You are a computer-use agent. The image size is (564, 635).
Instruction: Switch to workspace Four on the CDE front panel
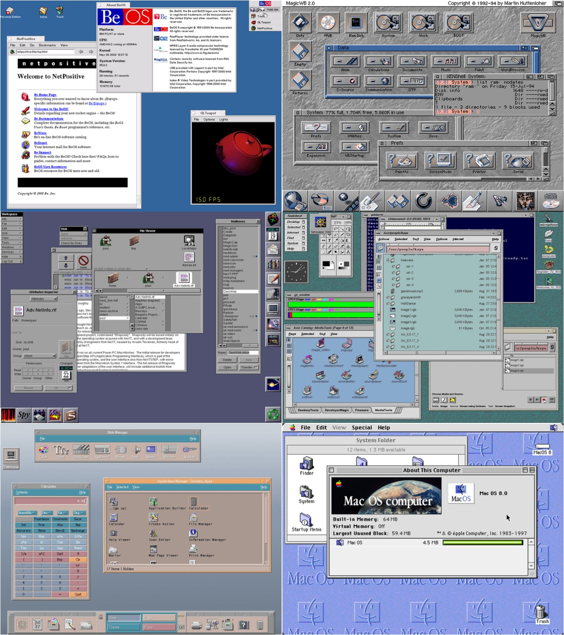point(159,627)
